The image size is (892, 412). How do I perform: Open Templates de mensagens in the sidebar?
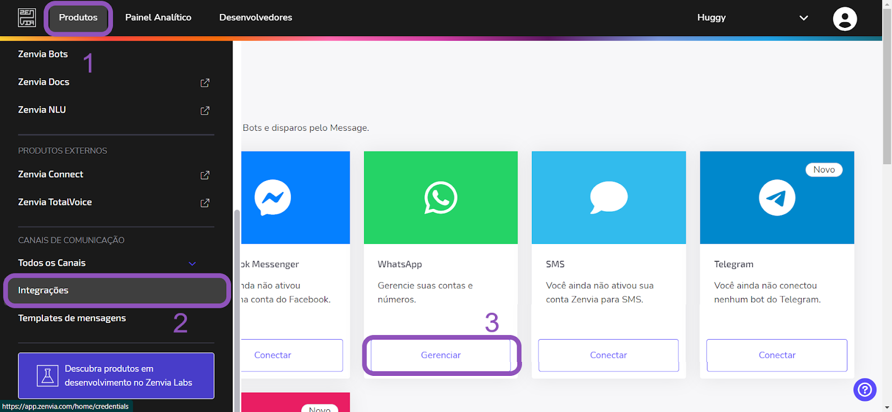tap(72, 318)
